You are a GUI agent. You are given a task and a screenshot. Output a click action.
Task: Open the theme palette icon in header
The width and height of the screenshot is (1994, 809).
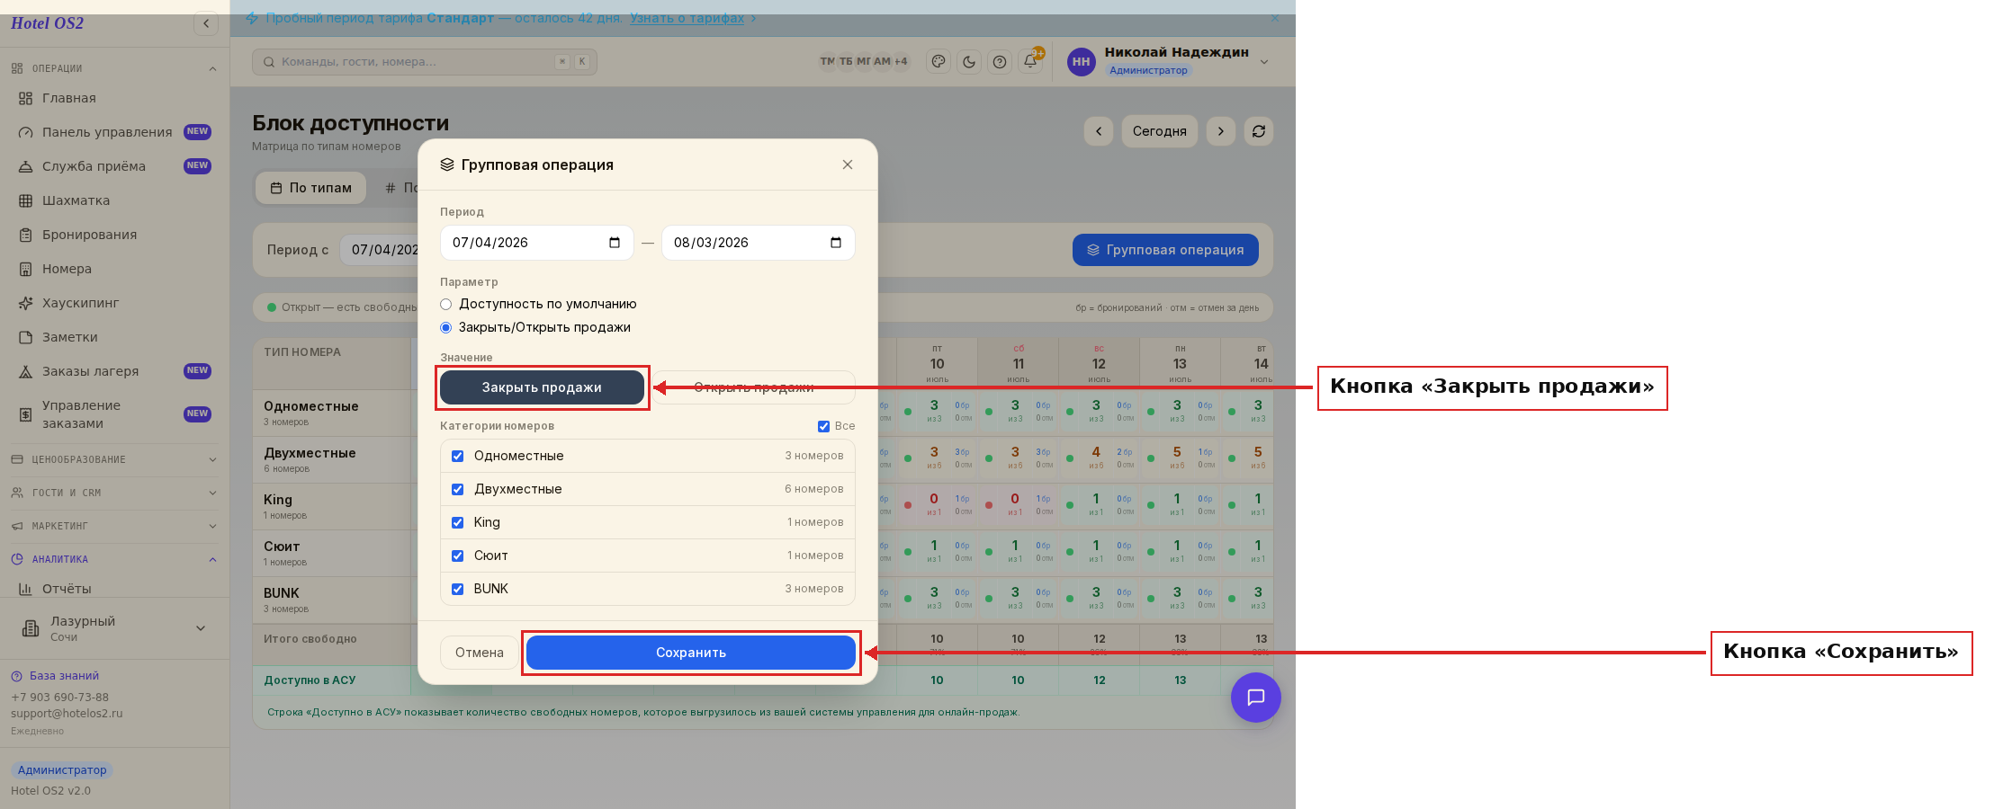tap(939, 62)
